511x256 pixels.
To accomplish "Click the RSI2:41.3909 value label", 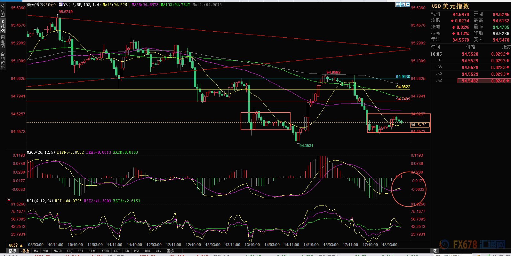I will click(97, 201).
